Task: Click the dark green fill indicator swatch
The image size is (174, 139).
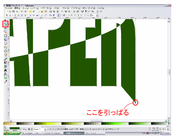Action: [15, 128]
